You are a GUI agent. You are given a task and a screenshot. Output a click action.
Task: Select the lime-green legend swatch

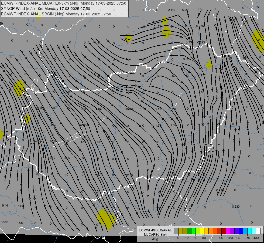point(198,231)
